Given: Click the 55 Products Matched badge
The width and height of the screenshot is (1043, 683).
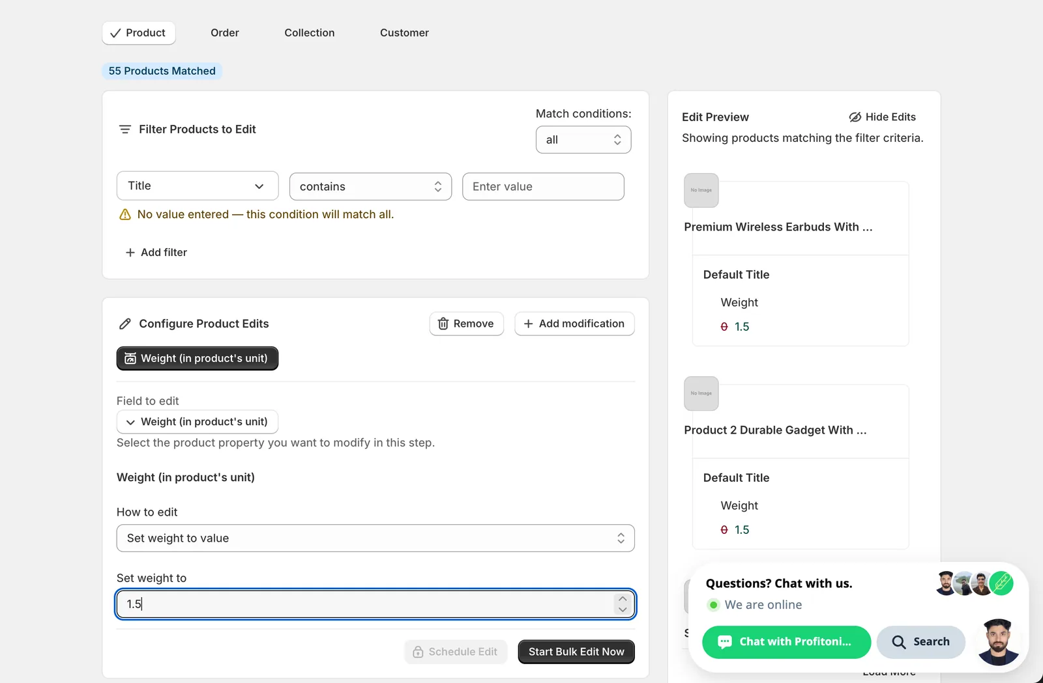Looking at the screenshot, I should (x=162, y=71).
